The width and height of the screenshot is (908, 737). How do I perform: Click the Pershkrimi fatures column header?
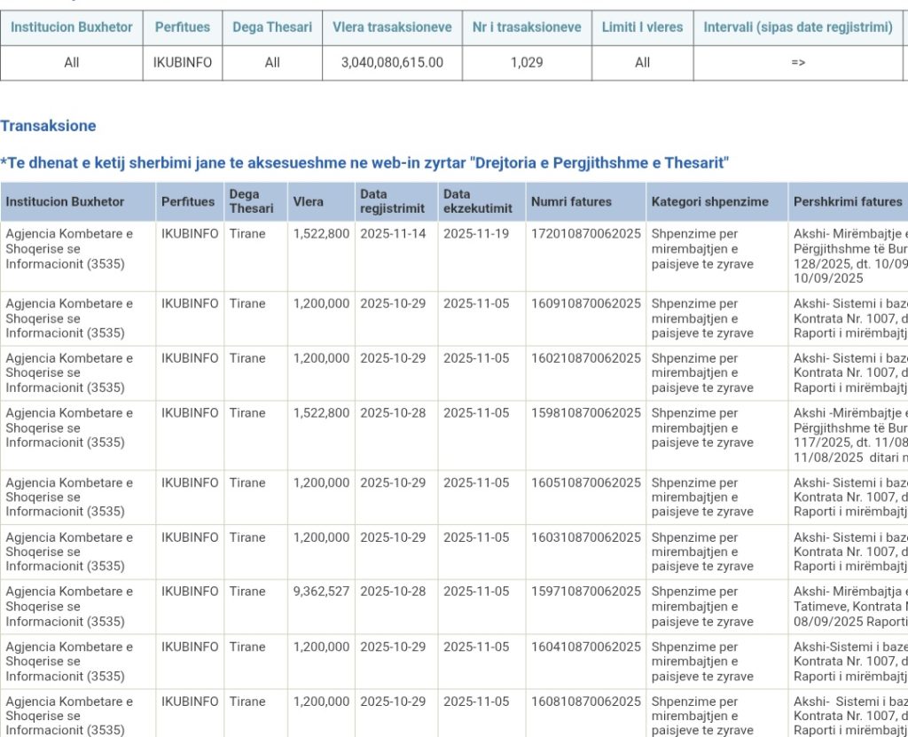(x=847, y=201)
